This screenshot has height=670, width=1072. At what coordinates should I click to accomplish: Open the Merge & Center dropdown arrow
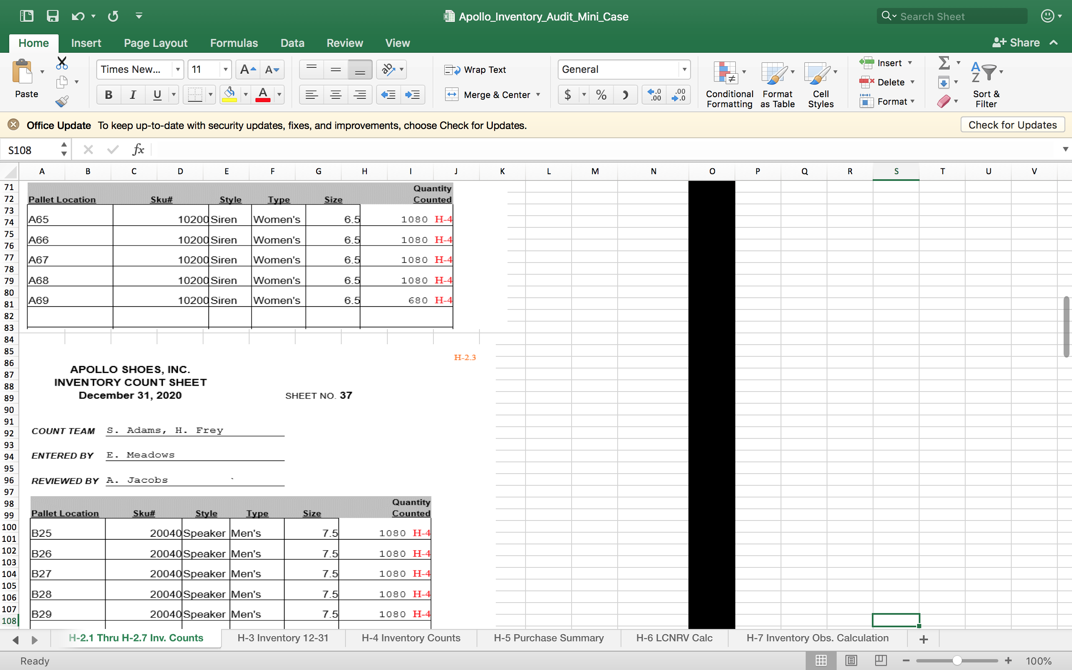point(538,95)
